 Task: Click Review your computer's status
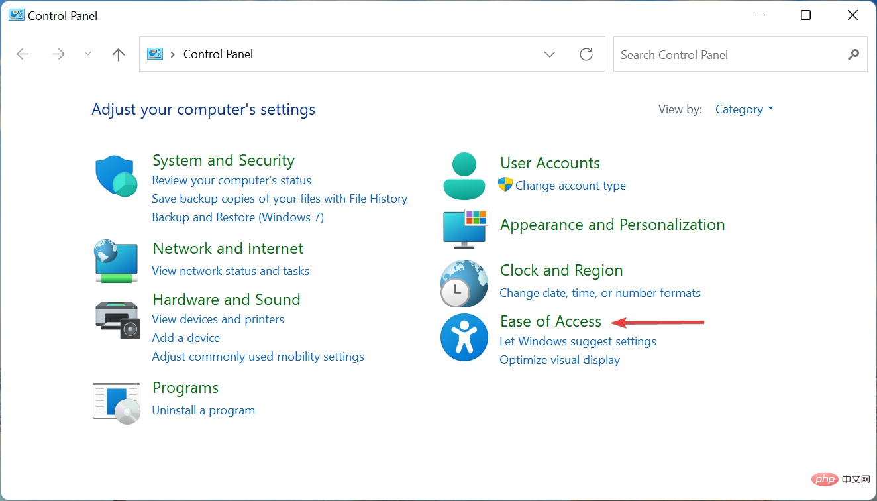point(231,180)
